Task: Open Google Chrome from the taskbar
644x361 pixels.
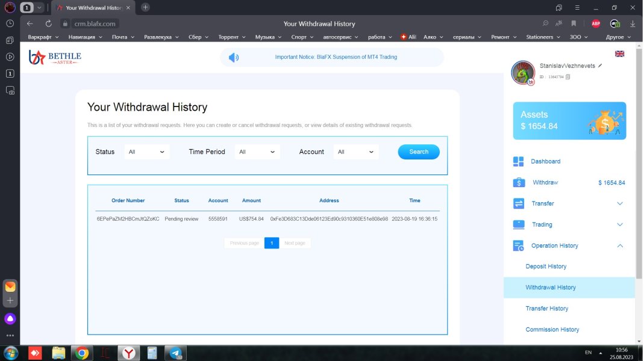Action: coord(82,353)
